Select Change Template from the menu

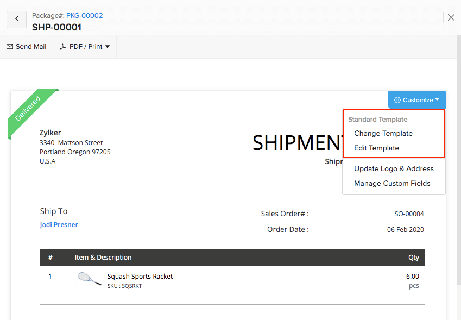(x=383, y=133)
